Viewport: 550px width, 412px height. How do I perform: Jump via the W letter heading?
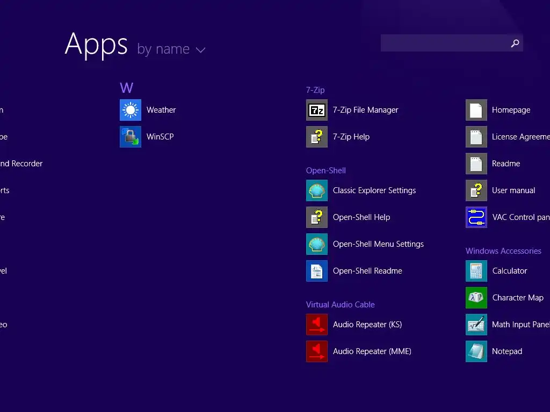[126, 87]
